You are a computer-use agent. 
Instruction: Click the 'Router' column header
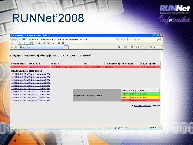click(x=55, y=64)
